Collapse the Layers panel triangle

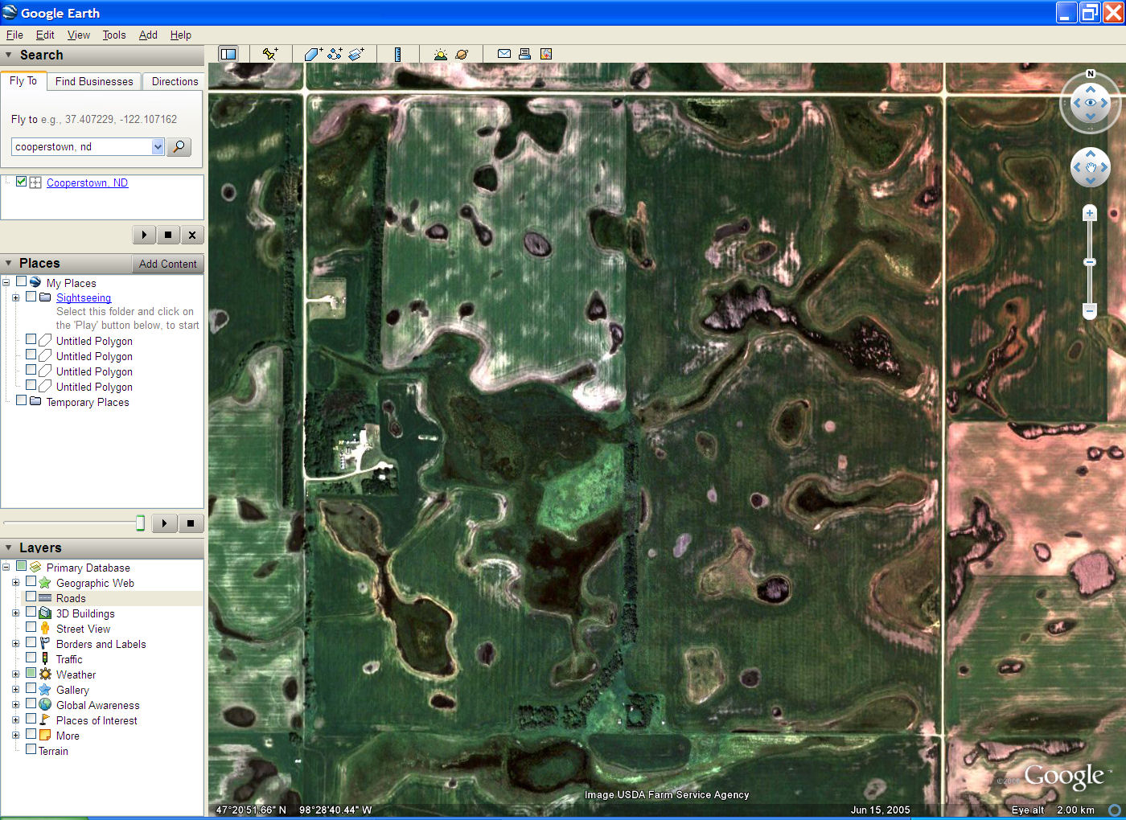click(9, 547)
